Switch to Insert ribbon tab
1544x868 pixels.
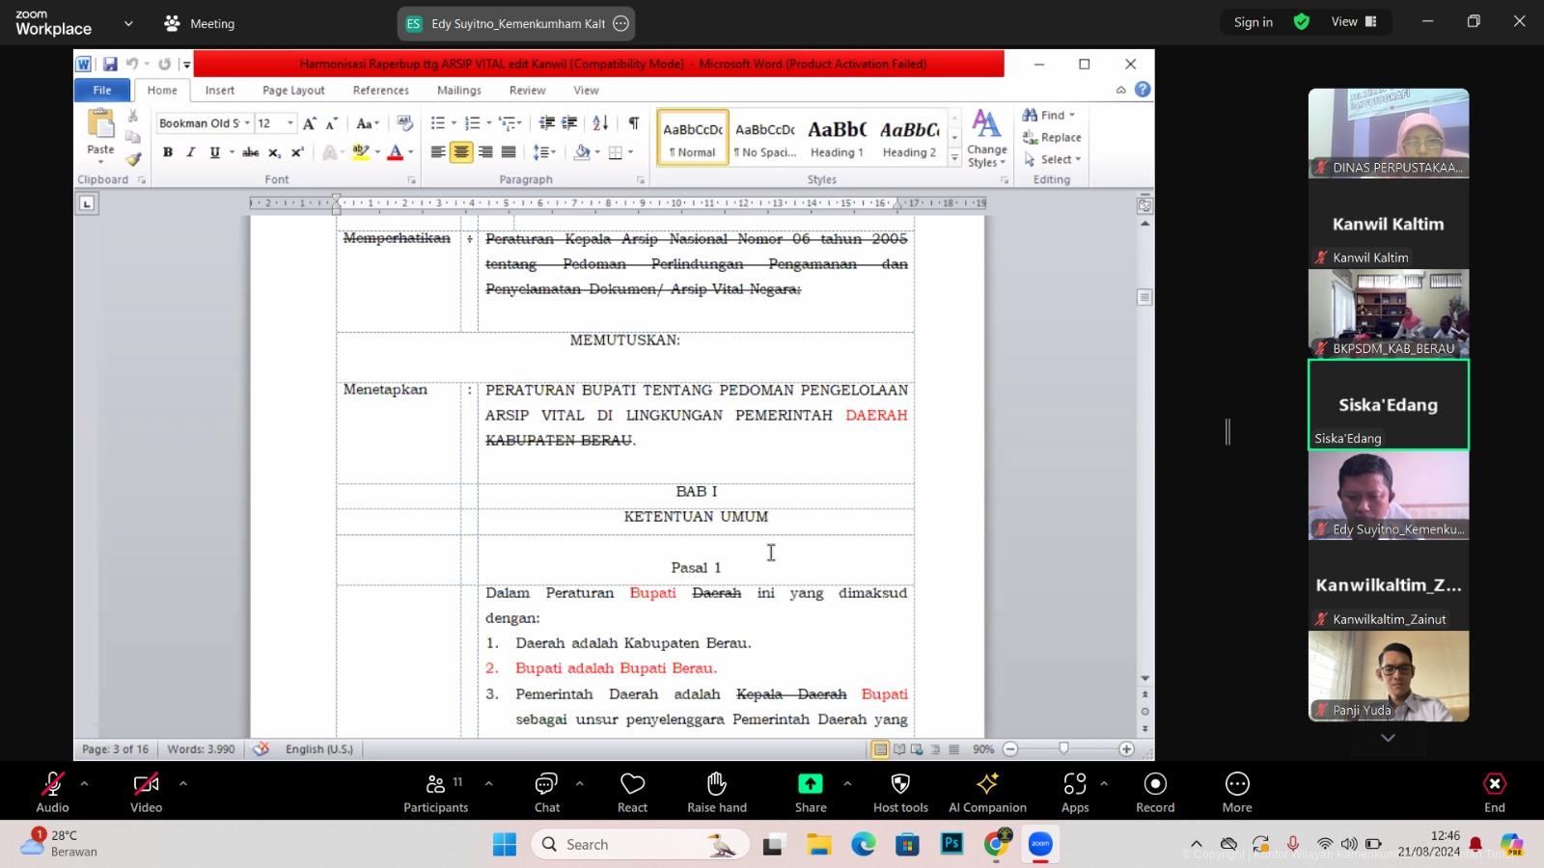pos(219,90)
